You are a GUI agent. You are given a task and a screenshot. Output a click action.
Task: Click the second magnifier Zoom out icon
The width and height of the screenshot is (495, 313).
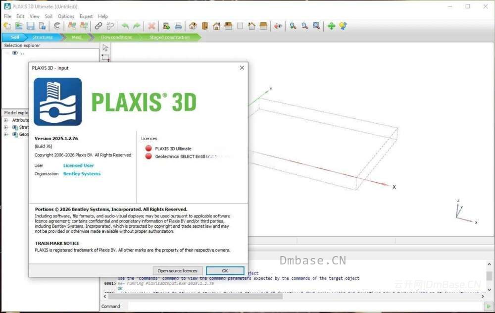(304, 26)
